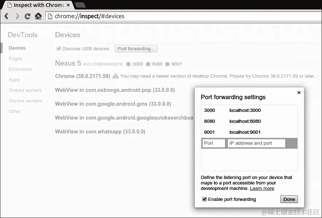Click the port :3000 status indicator
The height and width of the screenshot is (218, 322).
[128, 64]
